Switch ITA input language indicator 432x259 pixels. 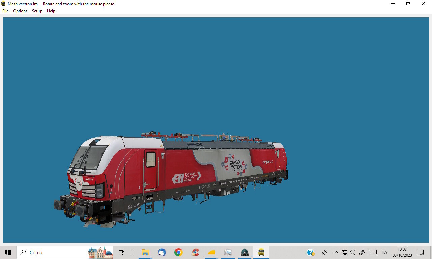(384, 252)
